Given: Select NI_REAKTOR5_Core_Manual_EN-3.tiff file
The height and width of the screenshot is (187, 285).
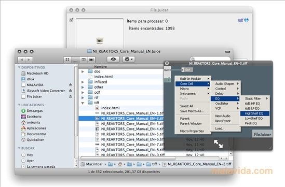Looking at the screenshot, I should point(133,124).
